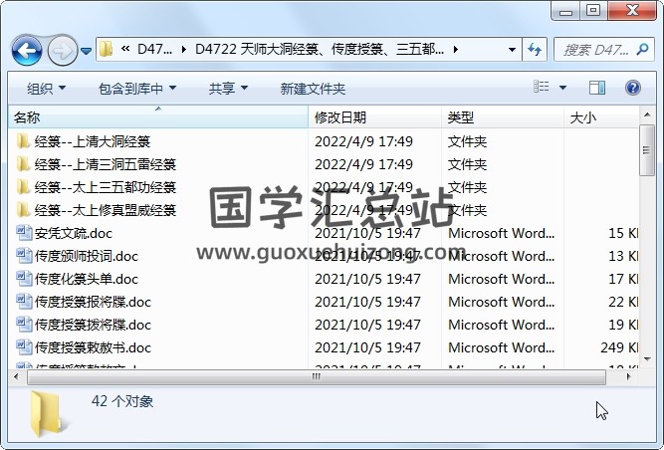Select folder name 经箓--上清大洞经箓
The width and height of the screenshot is (664, 450).
click(x=93, y=141)
